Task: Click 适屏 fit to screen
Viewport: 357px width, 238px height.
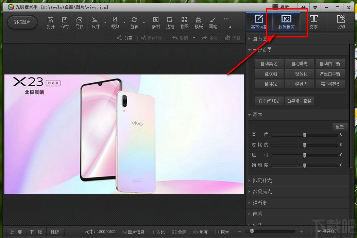Action: pos(200,232)
